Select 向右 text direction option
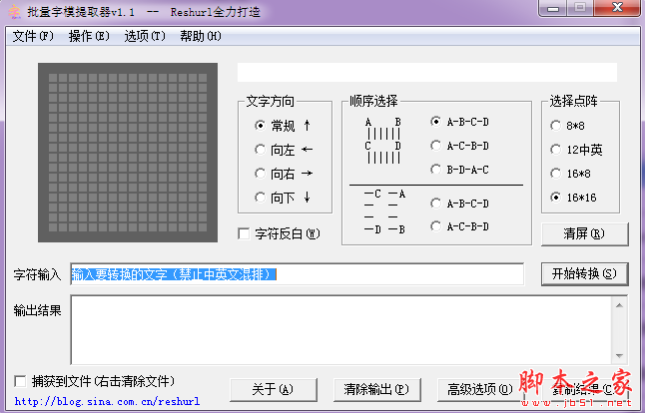 pyautogui.click(x=260, y=174)
